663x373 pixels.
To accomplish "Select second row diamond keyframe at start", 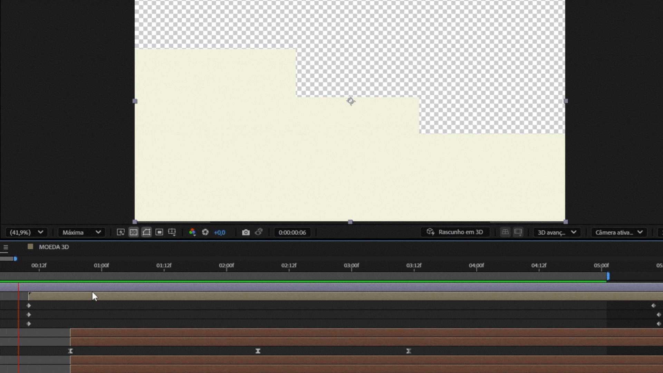I will (x=29, y=315).
